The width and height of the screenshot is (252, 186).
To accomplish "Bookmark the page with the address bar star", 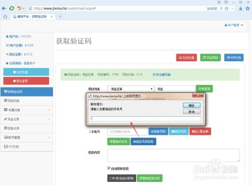I will point(227,8).
